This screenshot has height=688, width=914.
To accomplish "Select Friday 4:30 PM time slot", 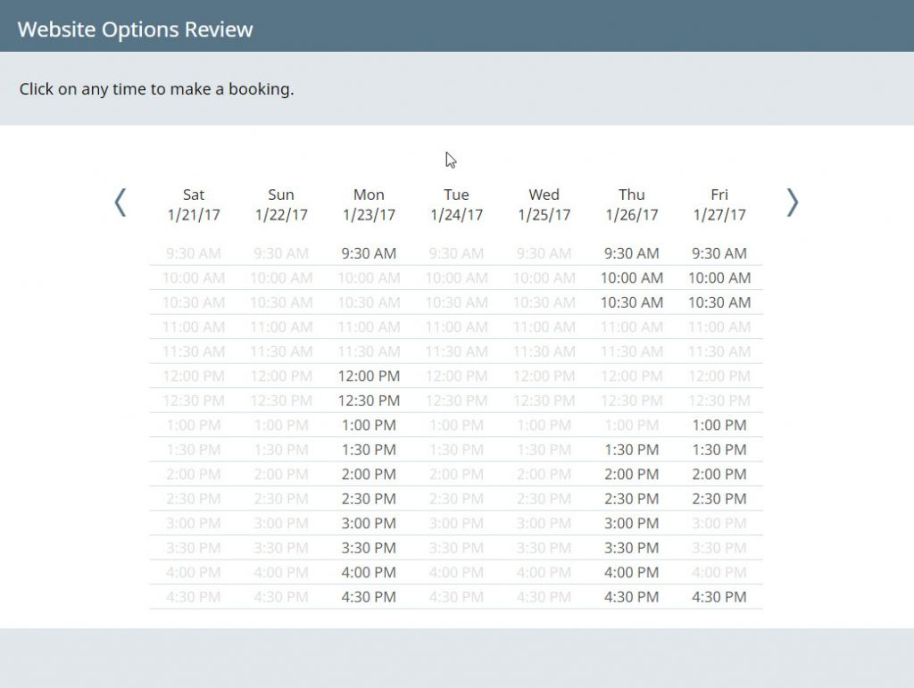I will coord(719,597).
